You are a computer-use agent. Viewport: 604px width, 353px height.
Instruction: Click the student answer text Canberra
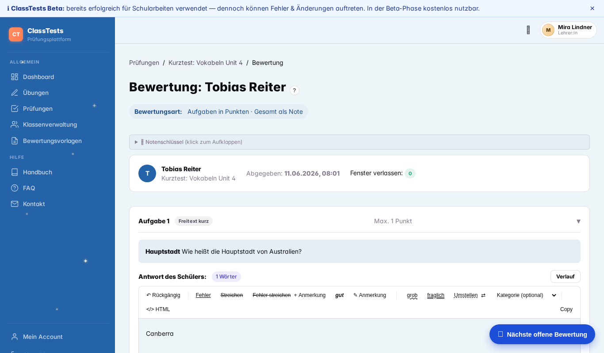[160, 334]
